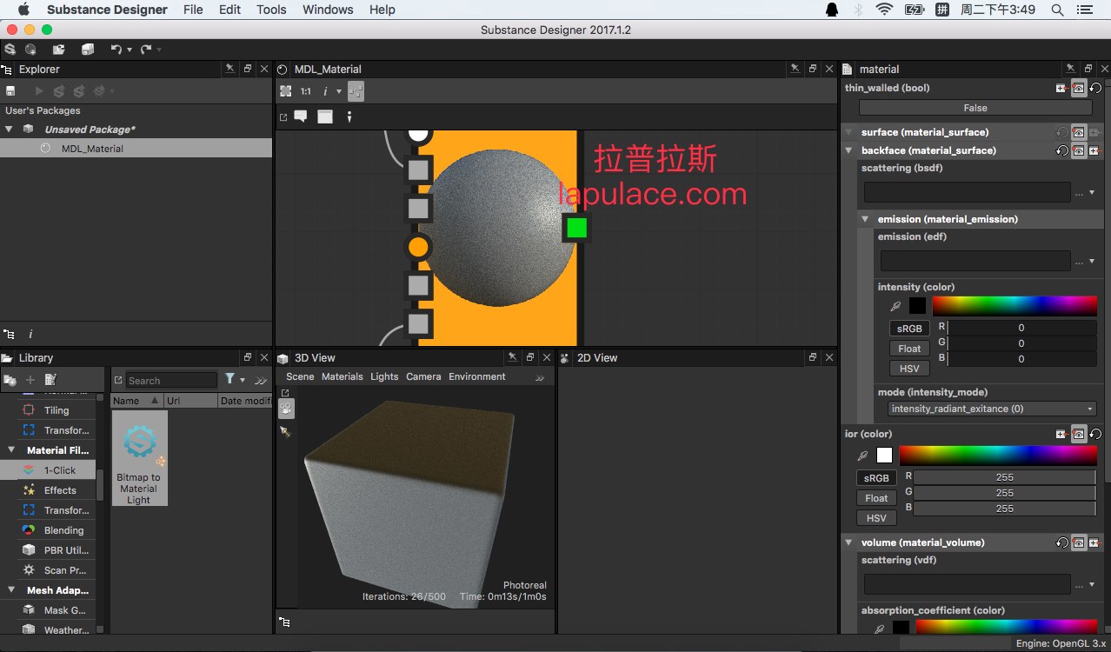This screenshot has height=652, width=1111.
Task: Open the Materials menu in 3D View
Action: [342, 376]
